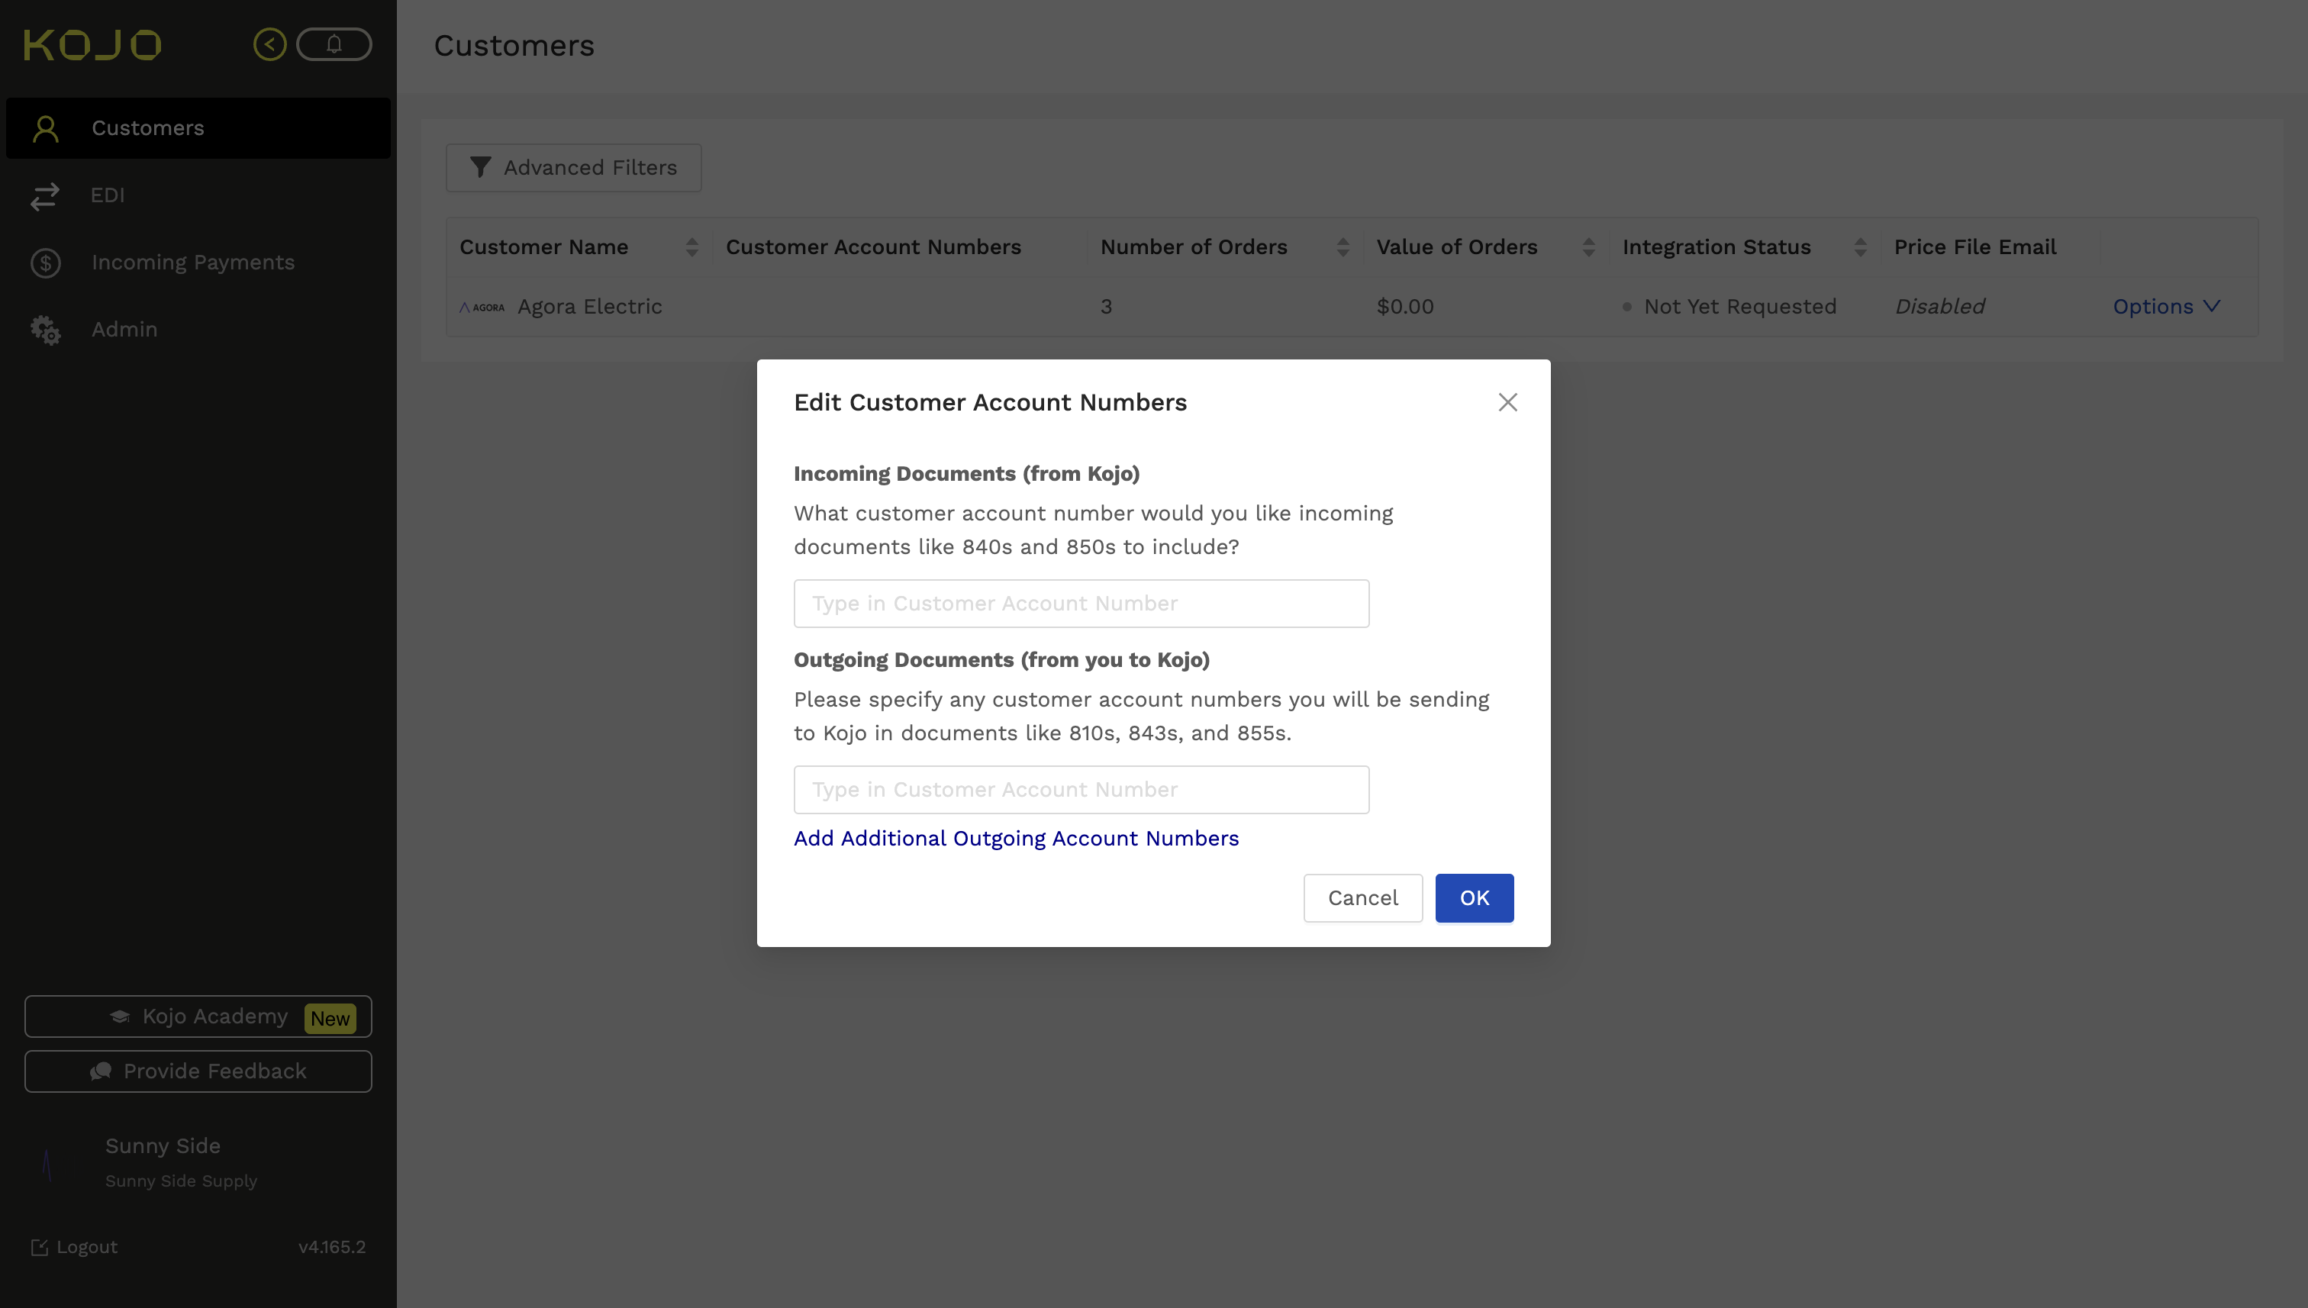Expand Options dropdown for Agora Electric
This screenshot has width=2308, height=1308.
pos(2166,306)
